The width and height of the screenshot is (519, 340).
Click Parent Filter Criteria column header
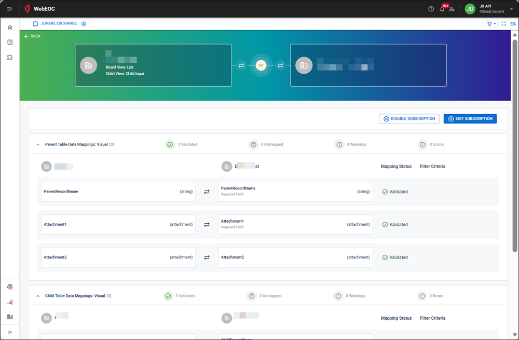[x=433, y=166]
